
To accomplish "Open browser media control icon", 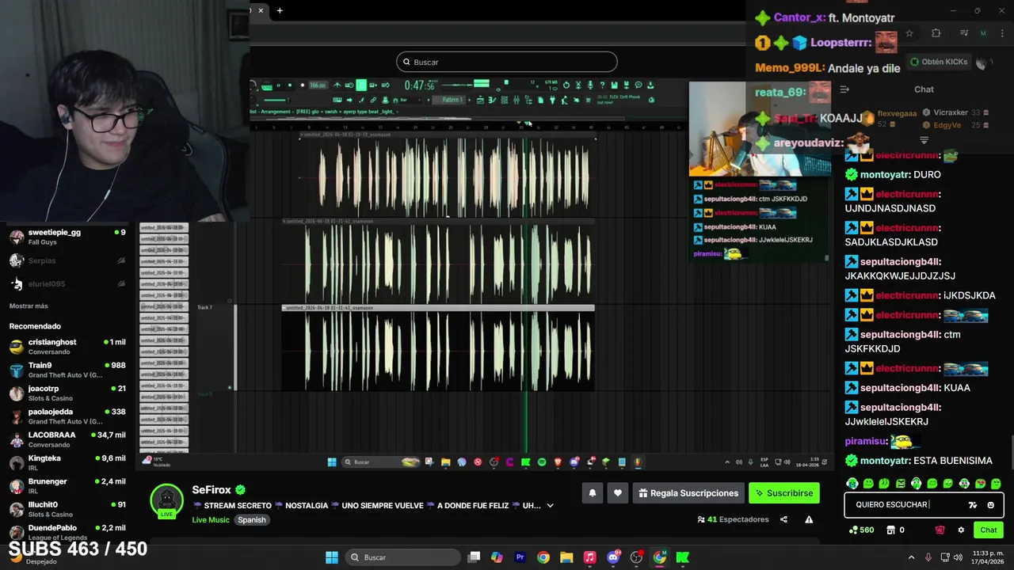I will click(x=964, y=33).
